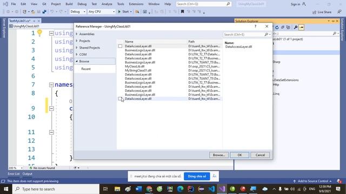346x194 pixels.
Task: Click Solution Explorer Collapse All icon
Action: 283,27
